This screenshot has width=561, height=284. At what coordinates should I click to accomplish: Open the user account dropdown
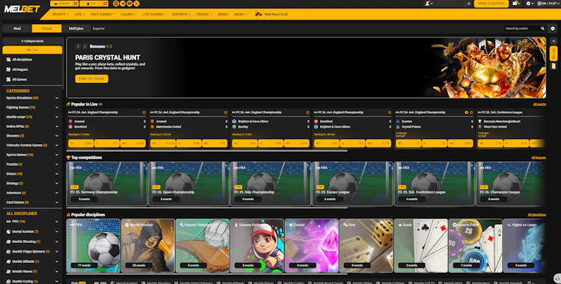click(x=429, y=4)
